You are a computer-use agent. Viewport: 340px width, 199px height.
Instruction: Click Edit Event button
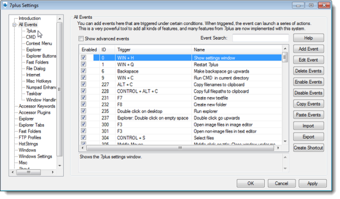(309, 60)
